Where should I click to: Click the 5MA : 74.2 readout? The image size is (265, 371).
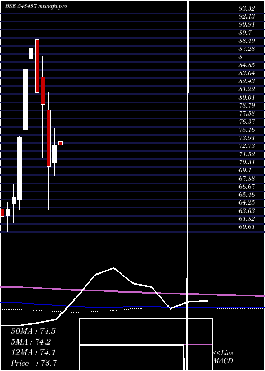(31, 341)
